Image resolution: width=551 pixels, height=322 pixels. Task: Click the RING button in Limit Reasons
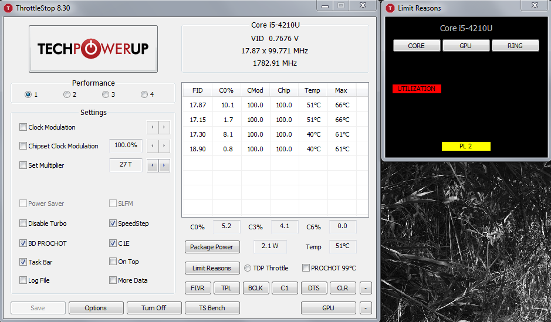tap(515, 46)
